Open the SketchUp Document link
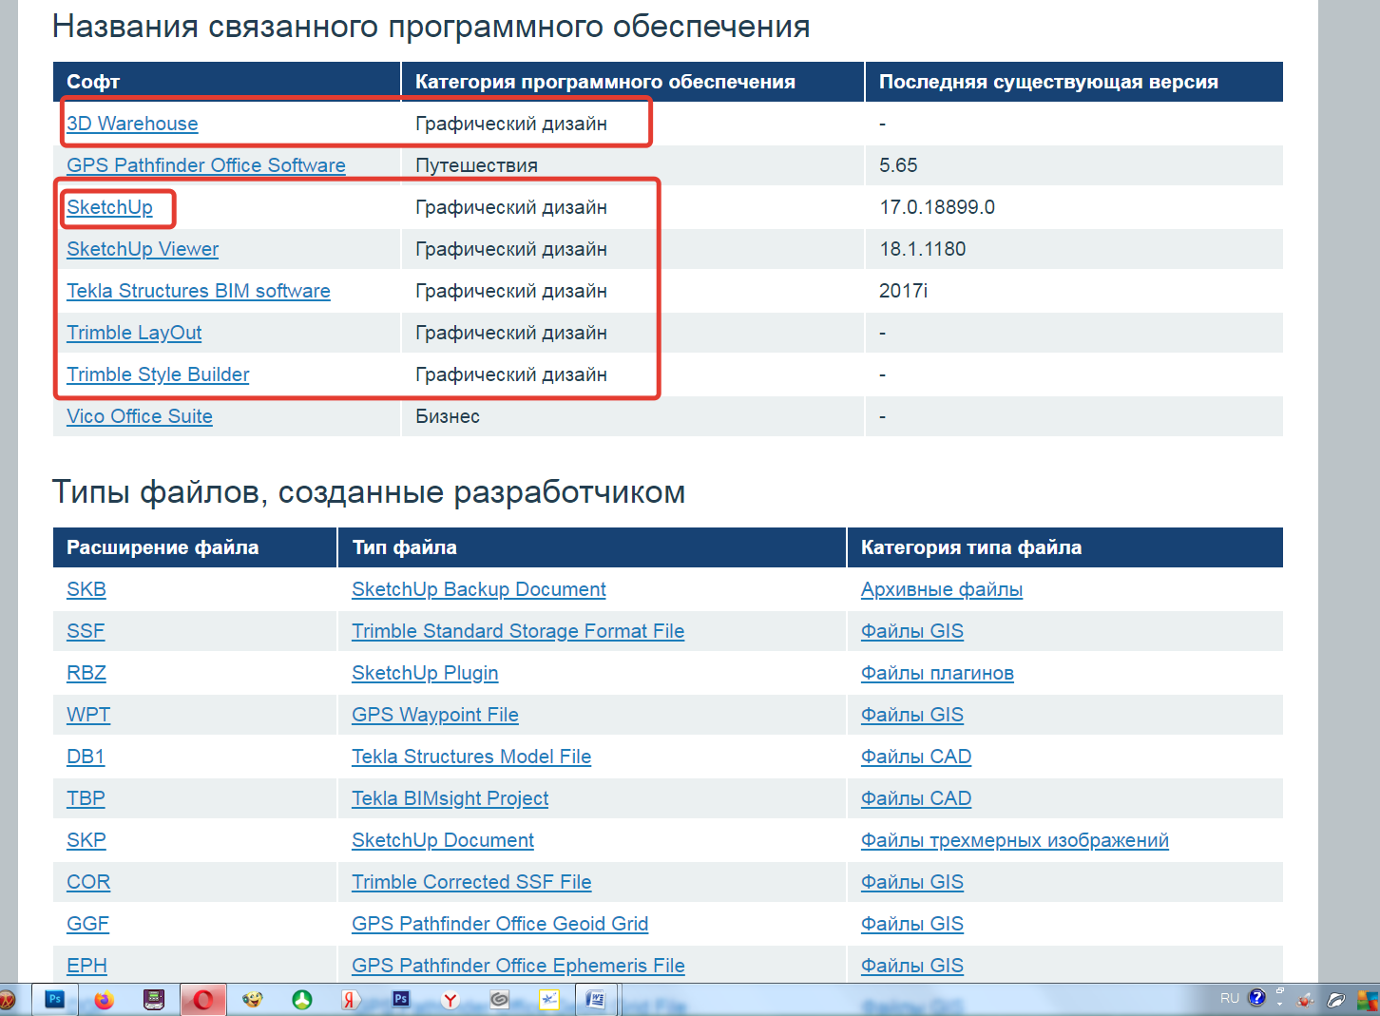The image size is (1380, 1016). click(443, 840)
